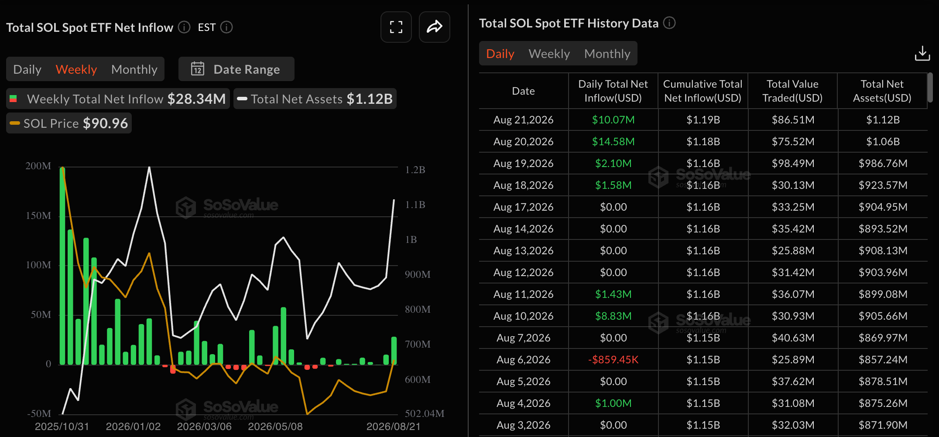The width and height of the screenshot is (939, 437).
Task: Select the Aug 3,2026 date cell
Action: (x=523, y=425)
